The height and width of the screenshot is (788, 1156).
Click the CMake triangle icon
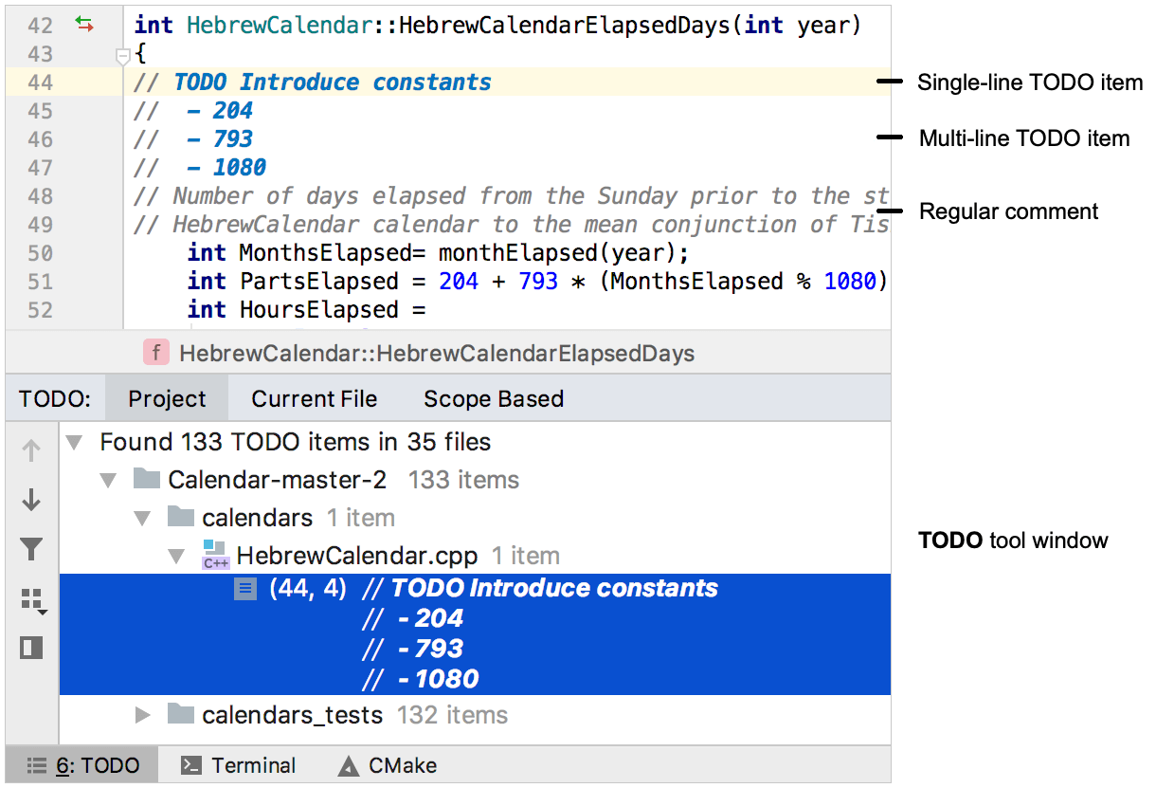(350, 764)
